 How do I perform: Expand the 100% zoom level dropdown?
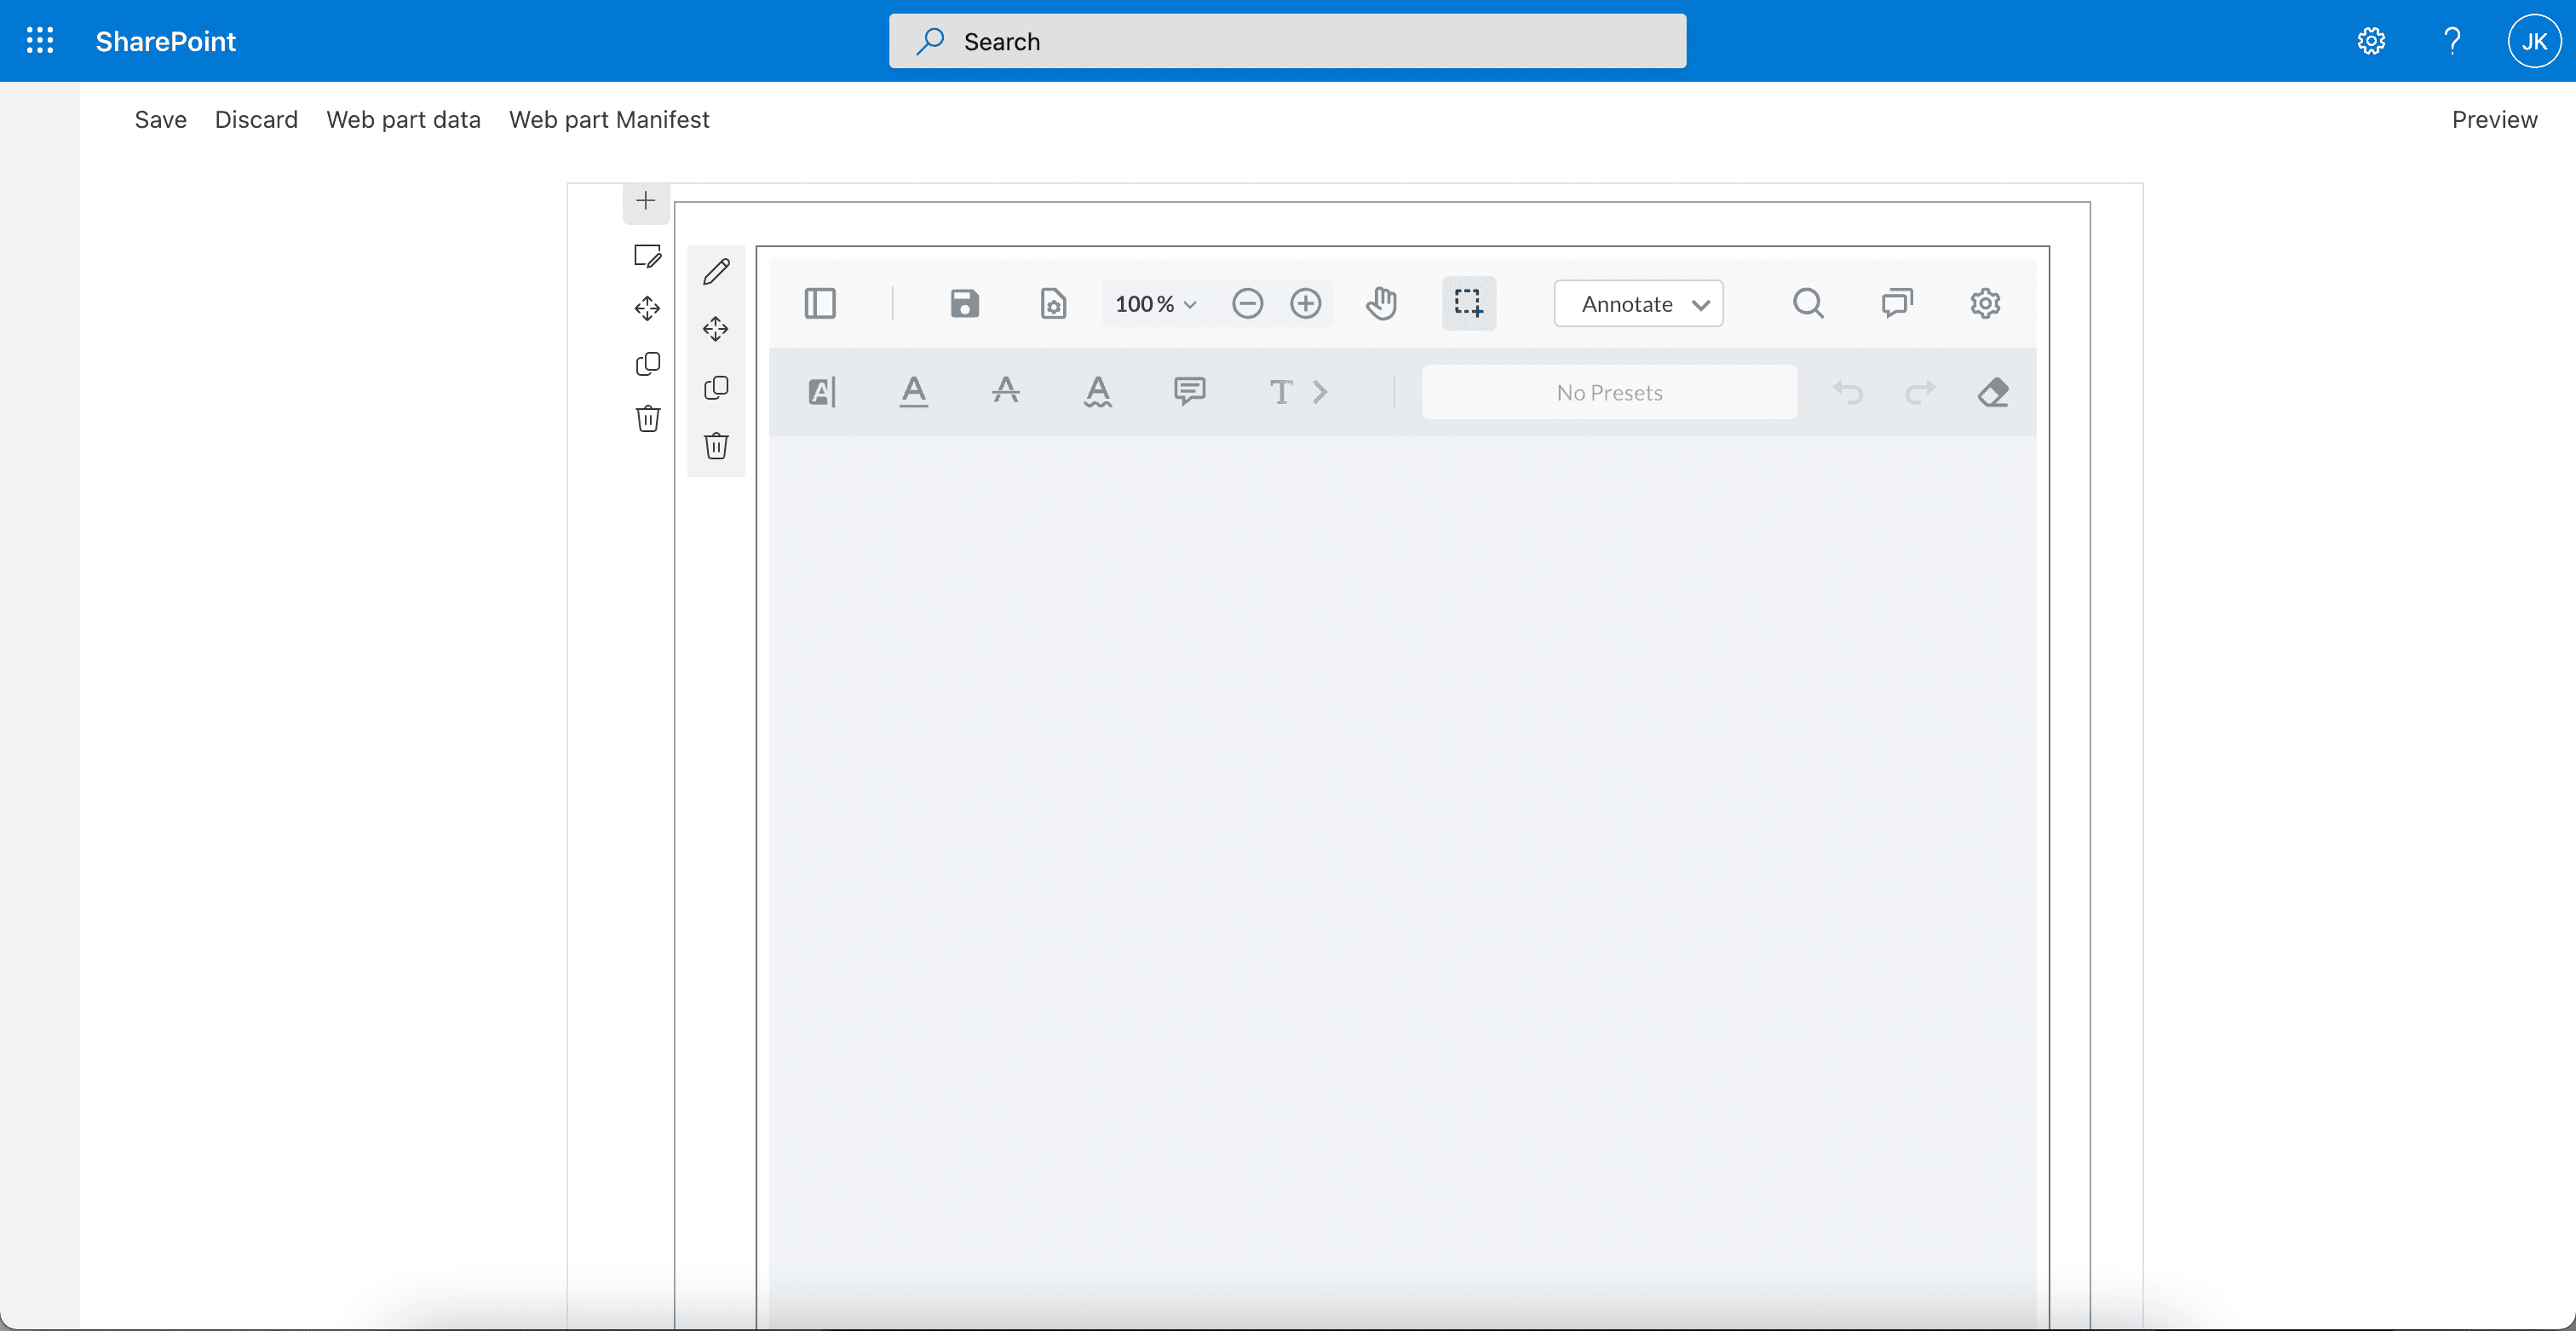(1155, 304)
